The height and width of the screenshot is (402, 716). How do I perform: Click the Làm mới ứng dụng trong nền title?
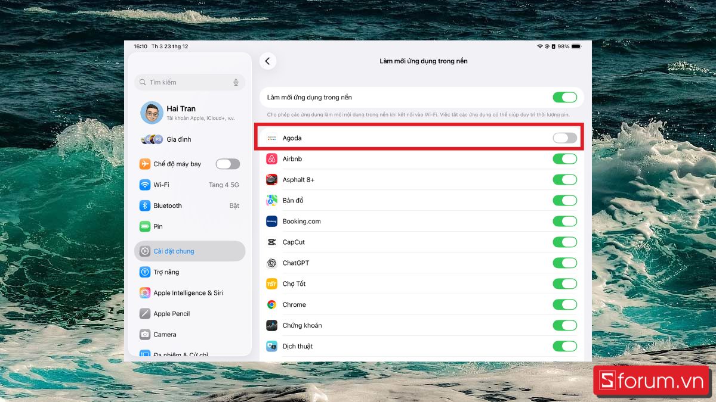point(424,61)
